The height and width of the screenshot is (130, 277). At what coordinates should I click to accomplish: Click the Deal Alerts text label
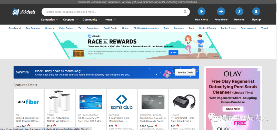tap(201, 19)
